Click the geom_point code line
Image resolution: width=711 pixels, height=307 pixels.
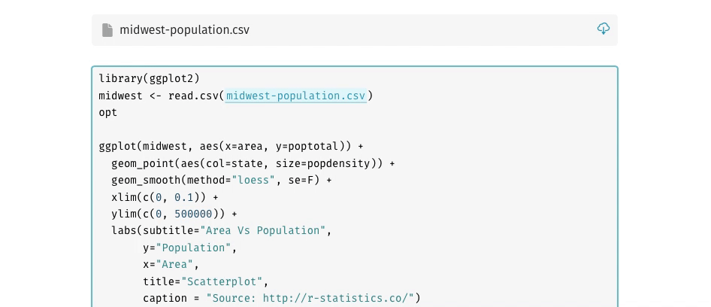pos(253,163)
